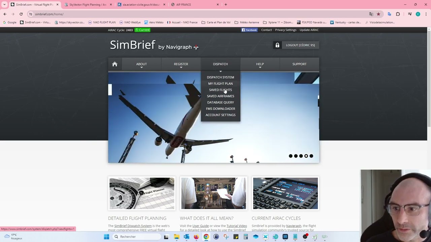Open Saved Flights from Dispatch menu
This screenshot has height=242, width=431.
tap(221, 90)
